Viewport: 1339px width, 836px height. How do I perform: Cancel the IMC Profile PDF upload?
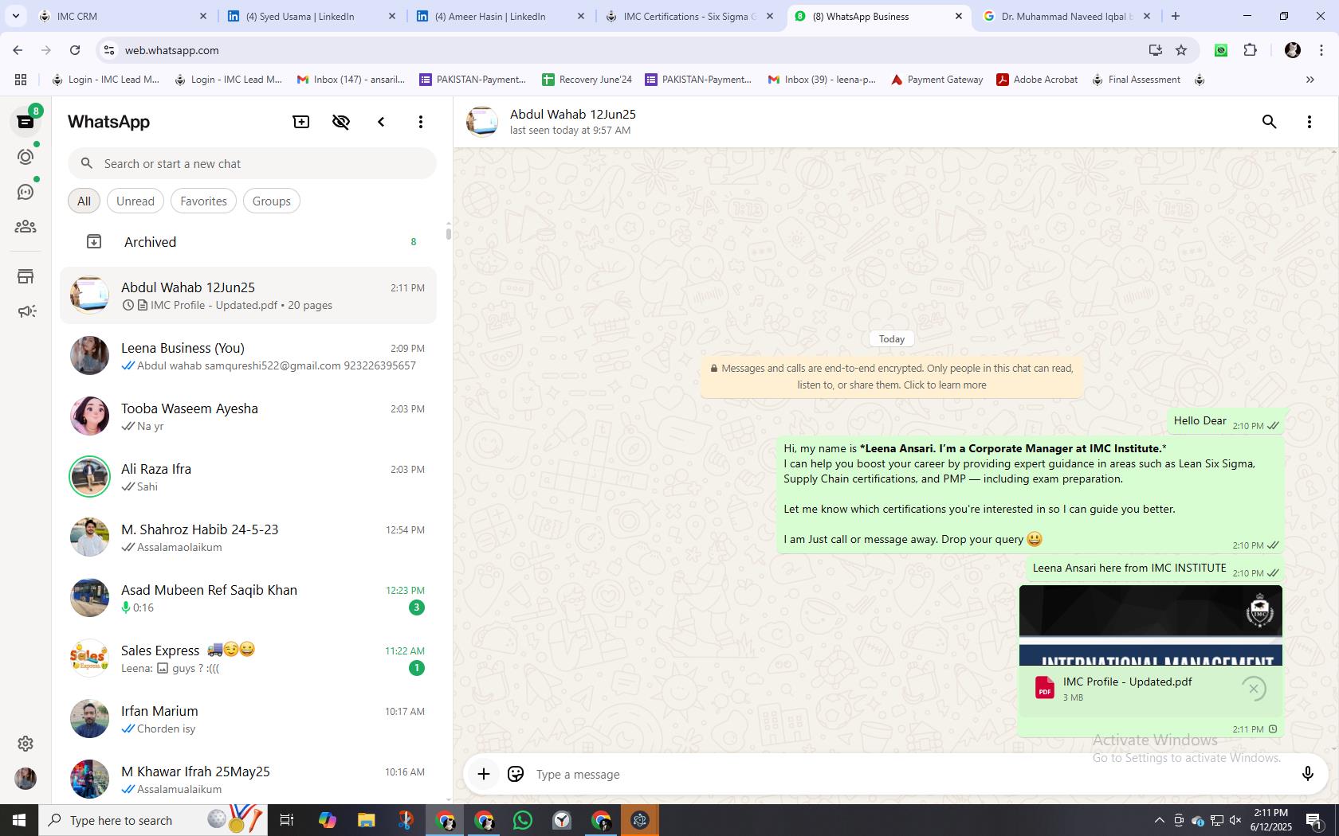pos(1254,689)
